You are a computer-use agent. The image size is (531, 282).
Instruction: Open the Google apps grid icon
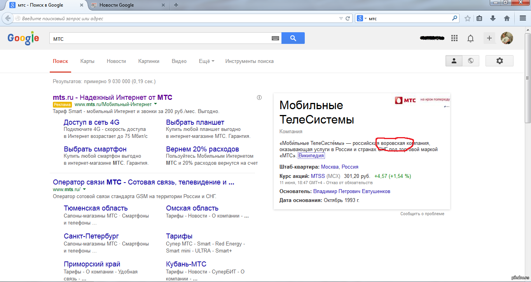click(x=454, y=38)
